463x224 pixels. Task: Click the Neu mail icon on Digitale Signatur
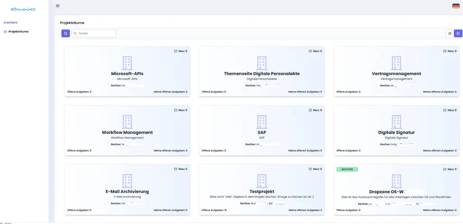click(x=445, y=110)
